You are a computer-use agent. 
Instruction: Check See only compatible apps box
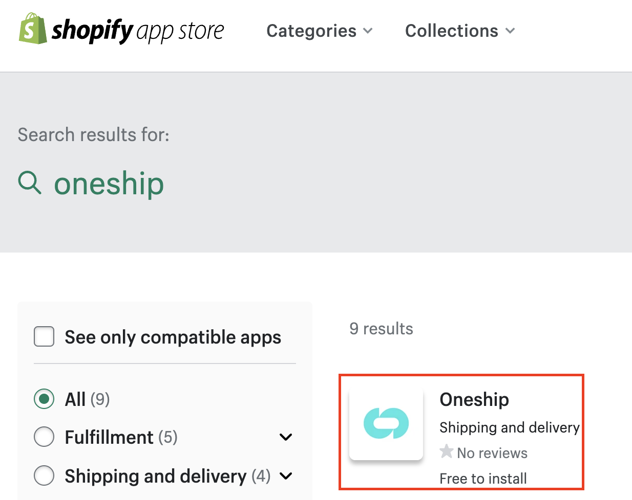pos(44,337)
